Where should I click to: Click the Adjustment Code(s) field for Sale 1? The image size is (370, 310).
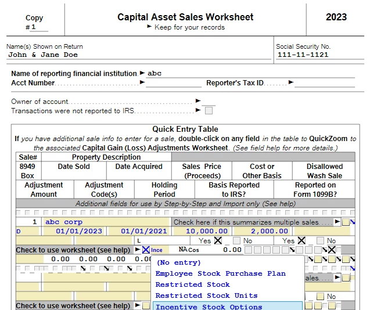(x=104, y=241)
